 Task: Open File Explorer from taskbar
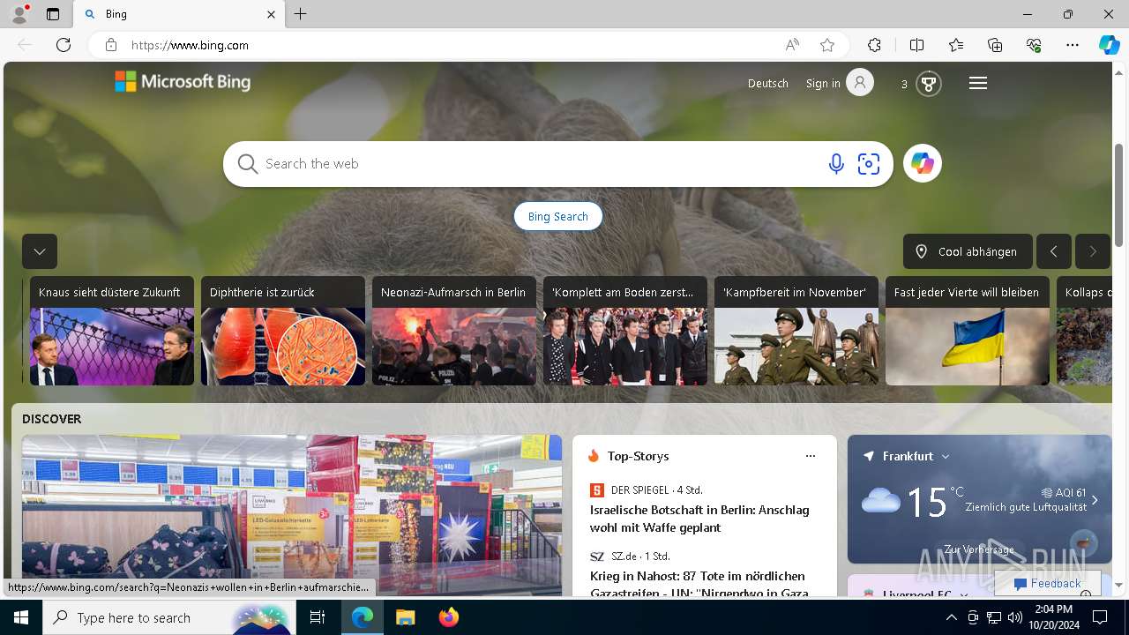coord(405,617)
